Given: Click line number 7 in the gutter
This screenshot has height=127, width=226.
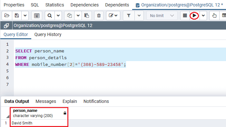Looking at the screenshot, I should pyautogui.click(x=7, y=85).
